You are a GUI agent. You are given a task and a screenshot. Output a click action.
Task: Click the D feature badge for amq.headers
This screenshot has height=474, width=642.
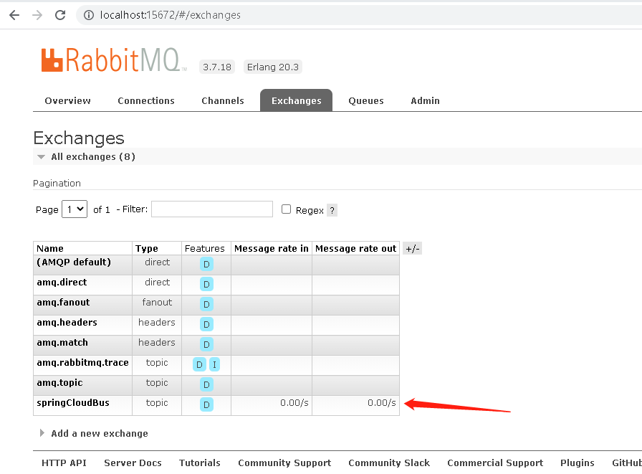tap(206, 324)
